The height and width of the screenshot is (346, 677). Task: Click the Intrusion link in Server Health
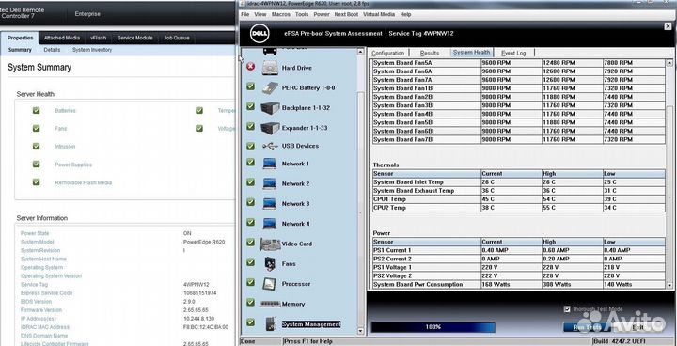pyautogui.click(x=65, y=147)
